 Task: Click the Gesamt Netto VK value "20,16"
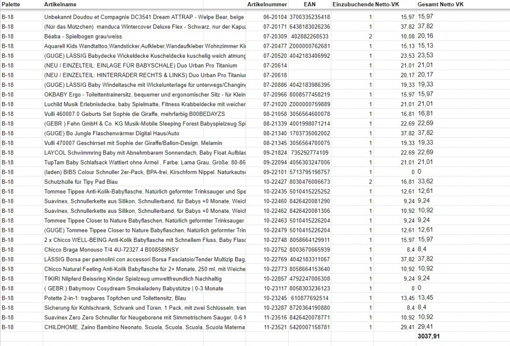(426, 36)
